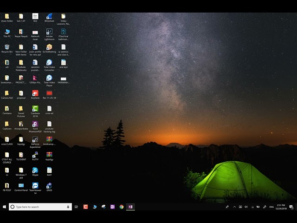Open the GoToMeeting desktop icon
Screen dimensions: 297x223
(x=49, y=47)
